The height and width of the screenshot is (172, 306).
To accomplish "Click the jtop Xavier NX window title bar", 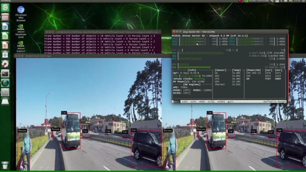I will [230, 31].
